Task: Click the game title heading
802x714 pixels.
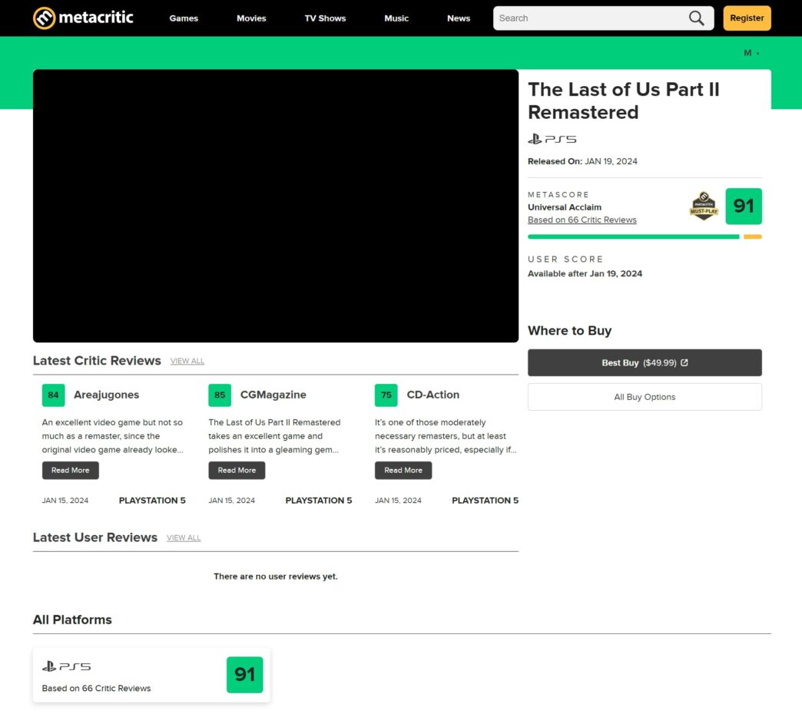Action: (x=624, y=101)
